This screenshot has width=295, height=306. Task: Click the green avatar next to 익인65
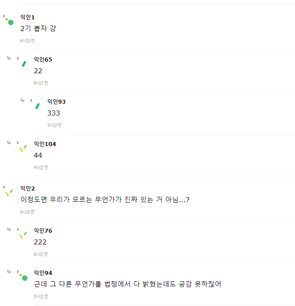(x=24, y=64)
